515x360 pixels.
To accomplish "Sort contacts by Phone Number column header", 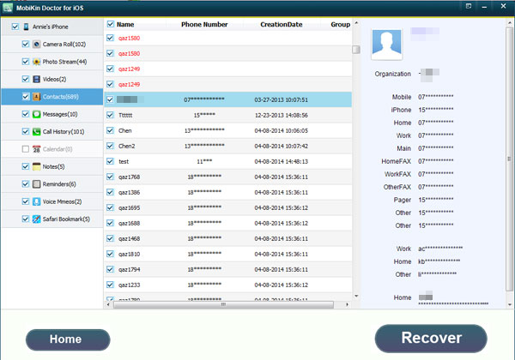I will (203, 25).
